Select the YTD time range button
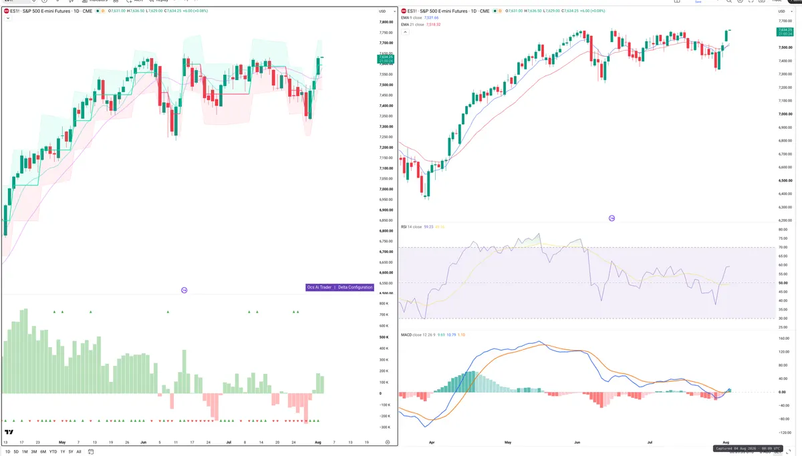 coord(53,452)
